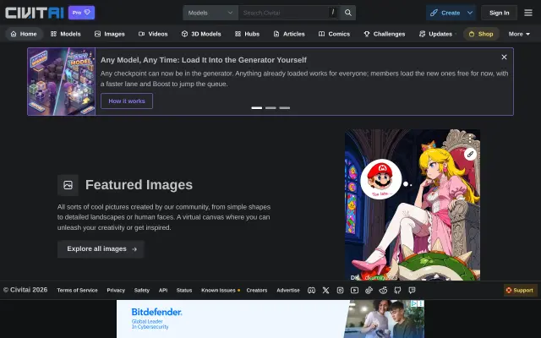
Task: Click the Support button in footer
Action: [x=521, y=291]
